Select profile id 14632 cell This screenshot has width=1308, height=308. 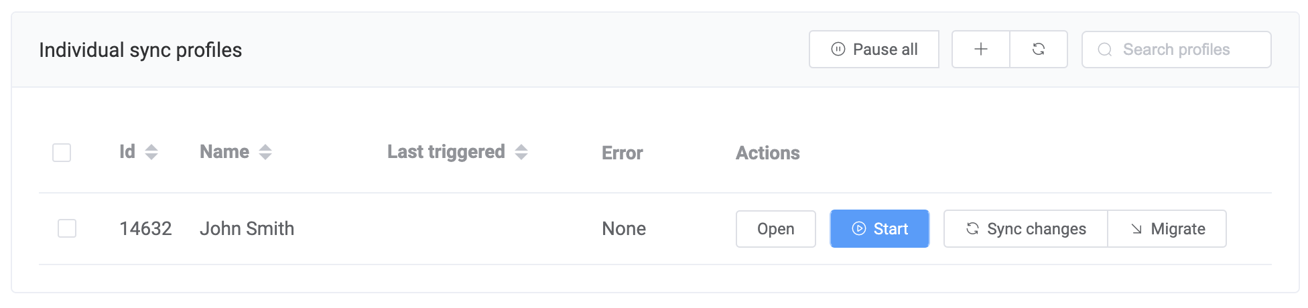(x=145, y=229)
